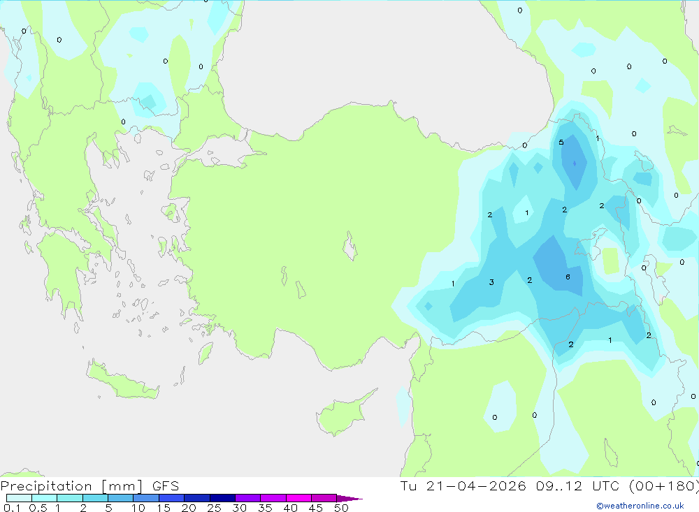Click the '0.5' legend scale label
Viewport: 699px width, 512px height.
[38, 508]
